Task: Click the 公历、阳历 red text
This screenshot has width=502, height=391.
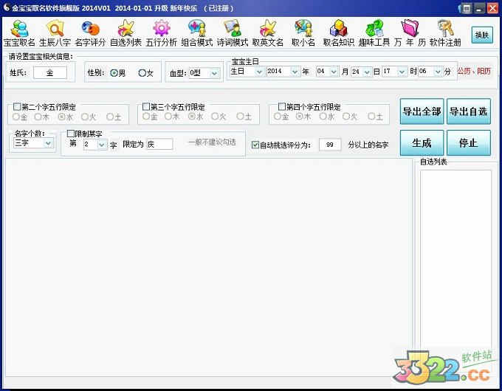Action: point(474,72)
